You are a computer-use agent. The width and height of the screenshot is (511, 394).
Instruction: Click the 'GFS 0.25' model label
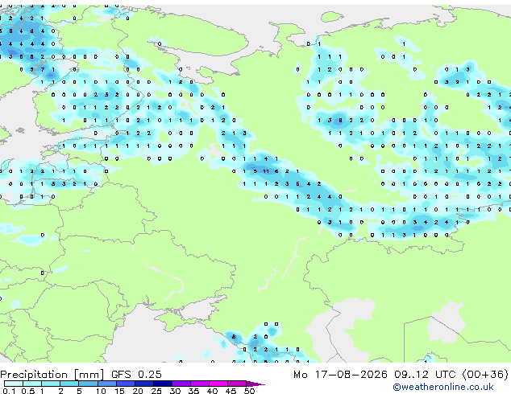pyautogui.click(x=136, y=374)
